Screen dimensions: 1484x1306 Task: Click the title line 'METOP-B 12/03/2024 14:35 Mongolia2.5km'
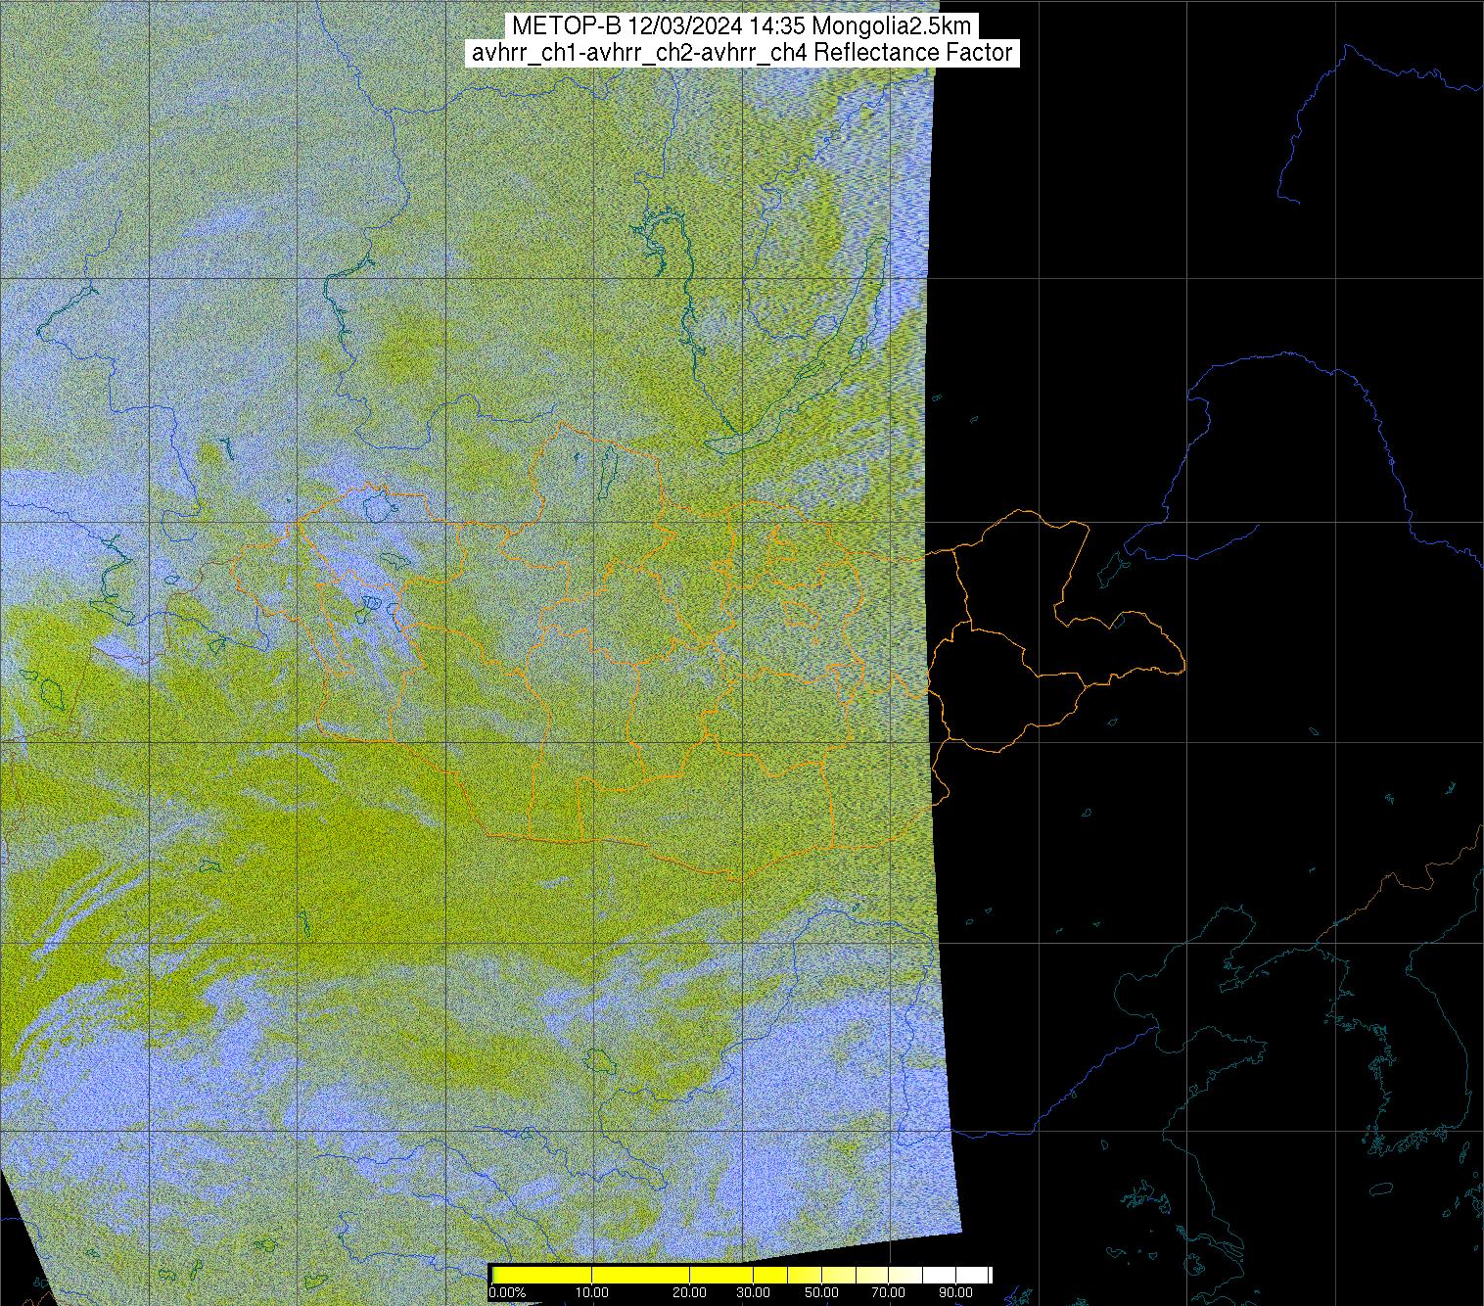[741, 26]
